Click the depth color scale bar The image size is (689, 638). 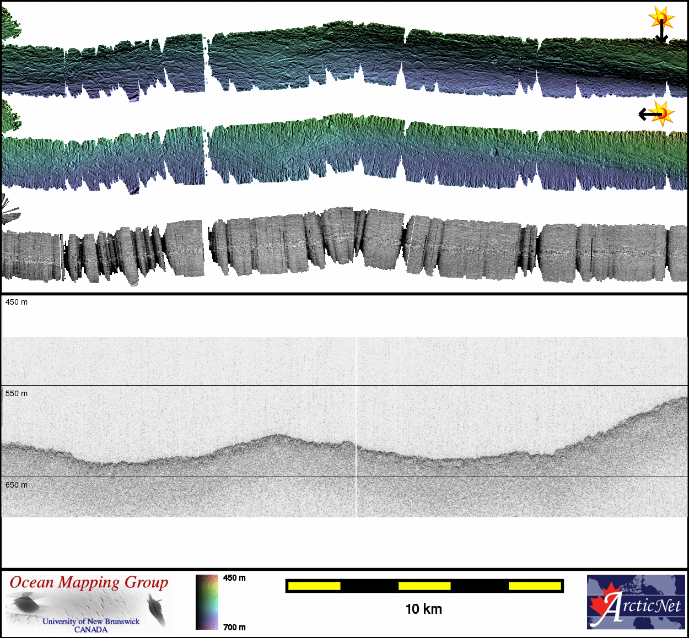(207, 602)
